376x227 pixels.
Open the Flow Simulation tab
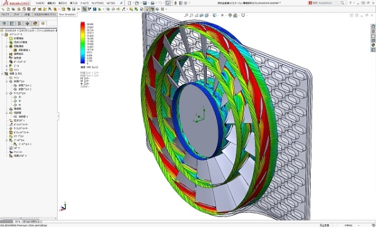point(68,14)
